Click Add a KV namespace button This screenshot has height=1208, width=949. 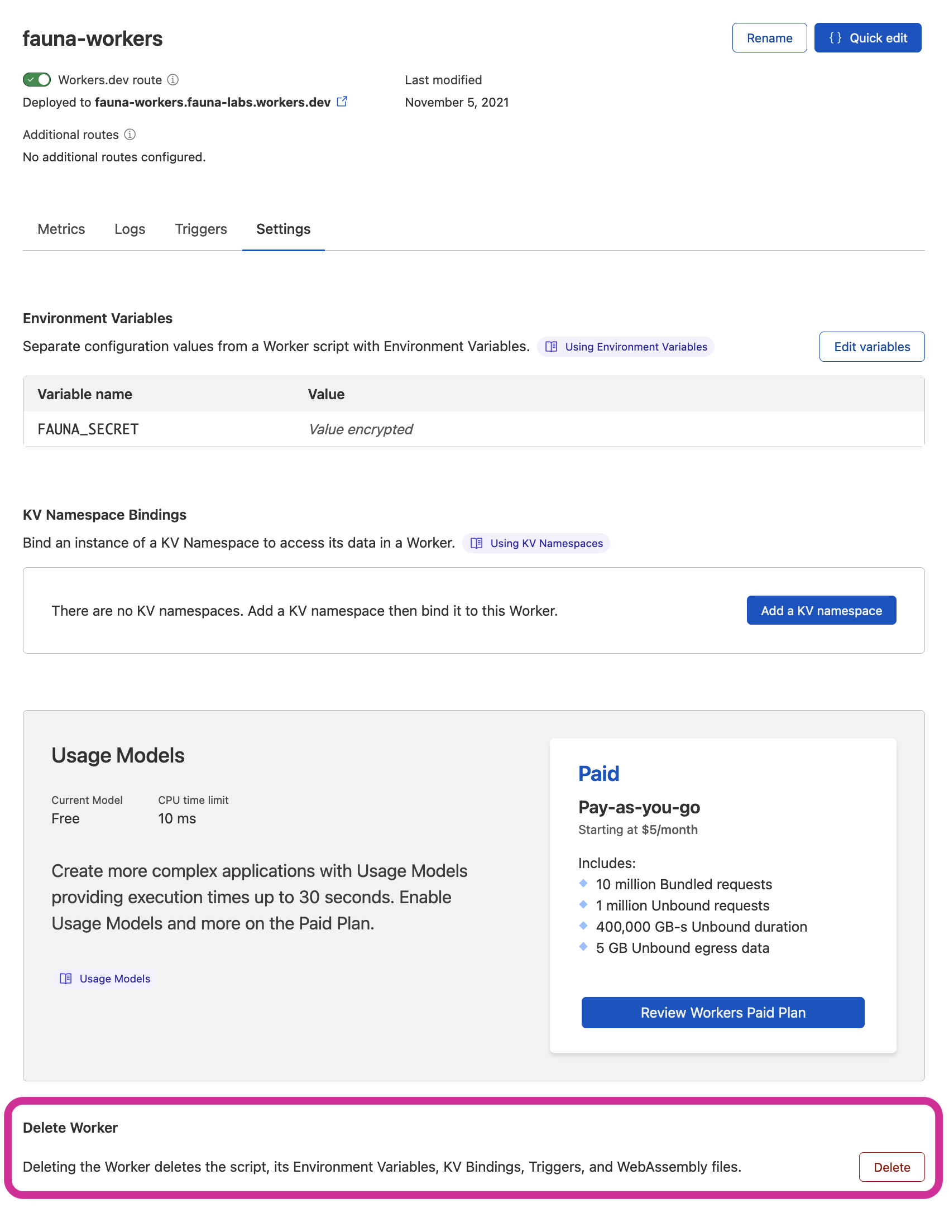coord(821,611)
